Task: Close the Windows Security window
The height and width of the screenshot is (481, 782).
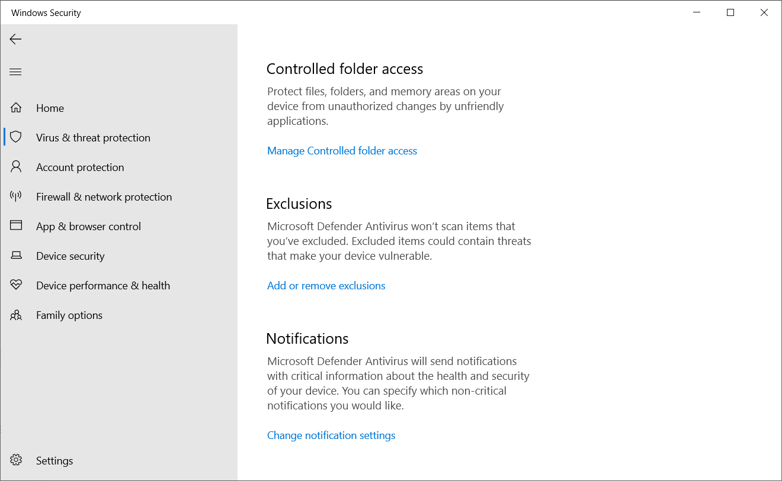Action: pyautogui.click(x=764, y=12)
